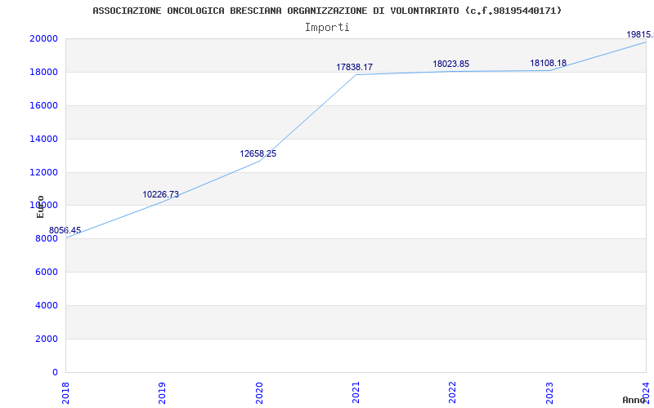
Task: Click y-axis tick 14000
Action: (x=43, y=139)
